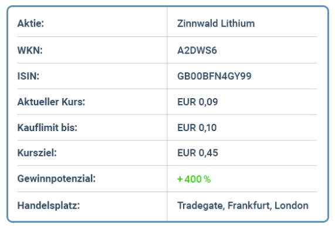335x228 pixels.
Task: Click the ISIN: label
Action: point(28,76)
